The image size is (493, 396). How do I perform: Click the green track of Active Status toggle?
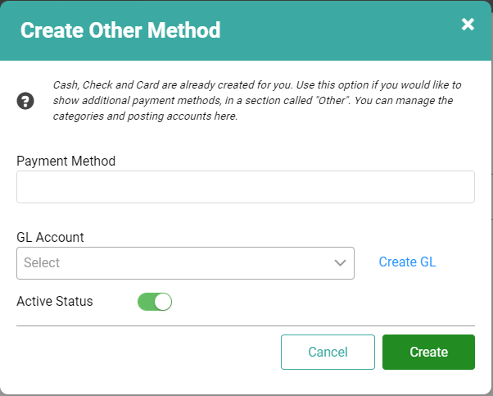tap(146, 302)
